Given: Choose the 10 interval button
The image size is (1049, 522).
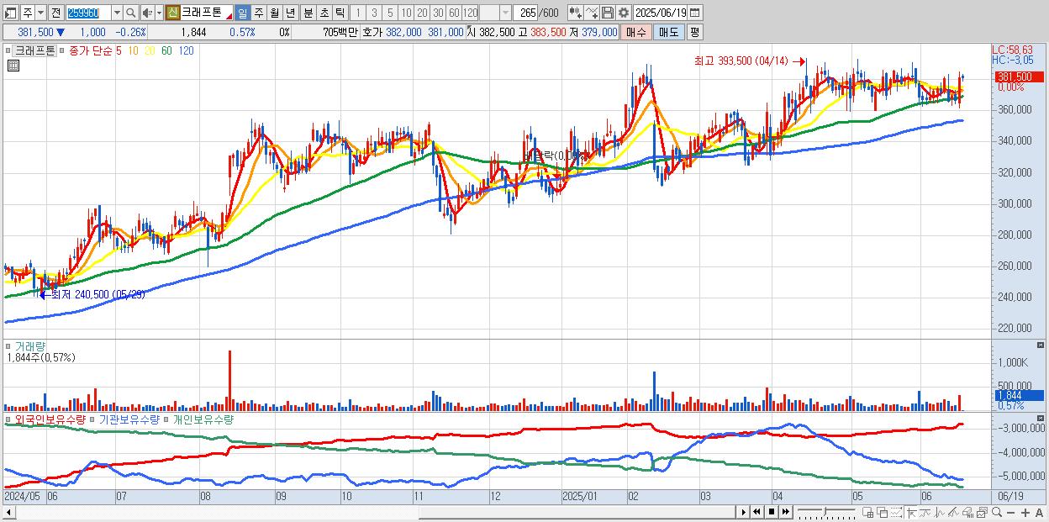Looking at the screenshot, I should [x=406, y=13].
